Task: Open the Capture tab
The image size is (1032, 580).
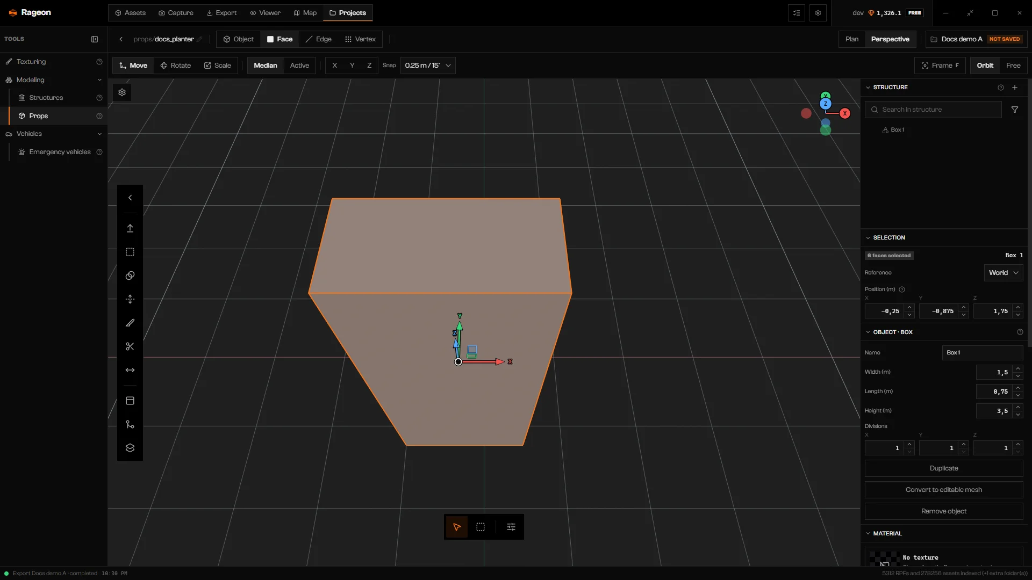Action: tap(176, 13)
